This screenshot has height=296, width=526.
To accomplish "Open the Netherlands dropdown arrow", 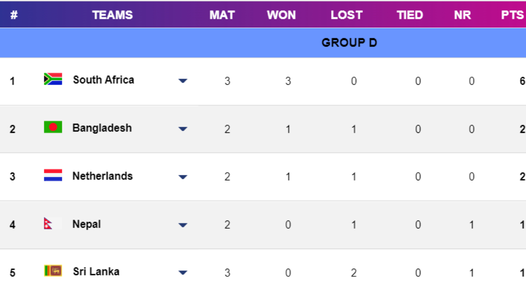I will [183, 177].
